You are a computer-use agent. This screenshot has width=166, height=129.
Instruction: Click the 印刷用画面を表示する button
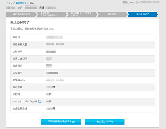click(61, 122)
